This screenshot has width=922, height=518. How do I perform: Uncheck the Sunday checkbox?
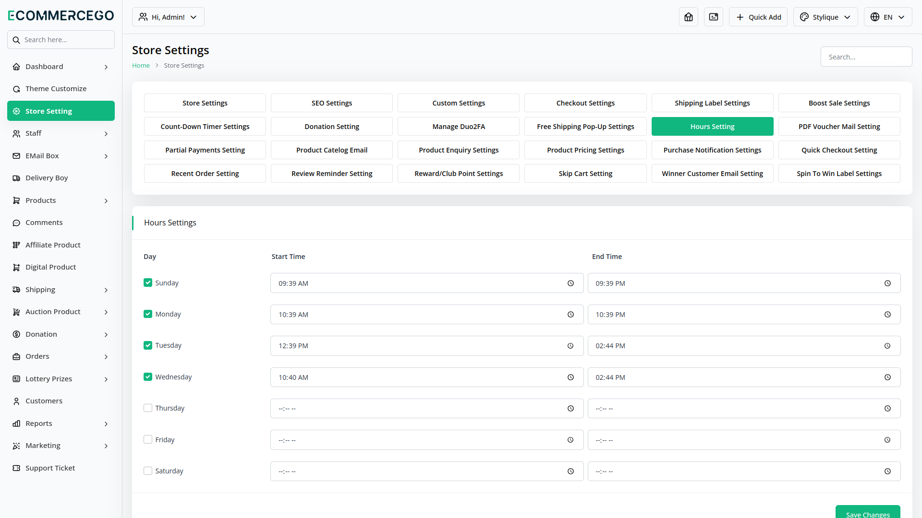148,283
